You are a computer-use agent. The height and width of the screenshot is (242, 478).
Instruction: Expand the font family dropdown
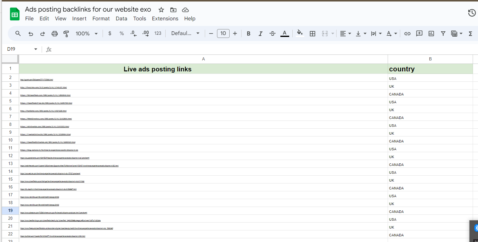pyautogui.click(x=185, y=33)
